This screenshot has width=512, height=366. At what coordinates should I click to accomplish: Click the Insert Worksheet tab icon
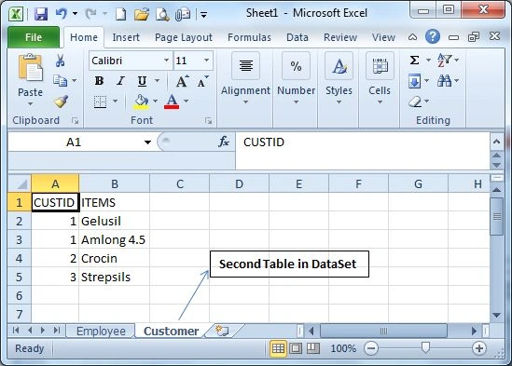[x=222, y=331]
